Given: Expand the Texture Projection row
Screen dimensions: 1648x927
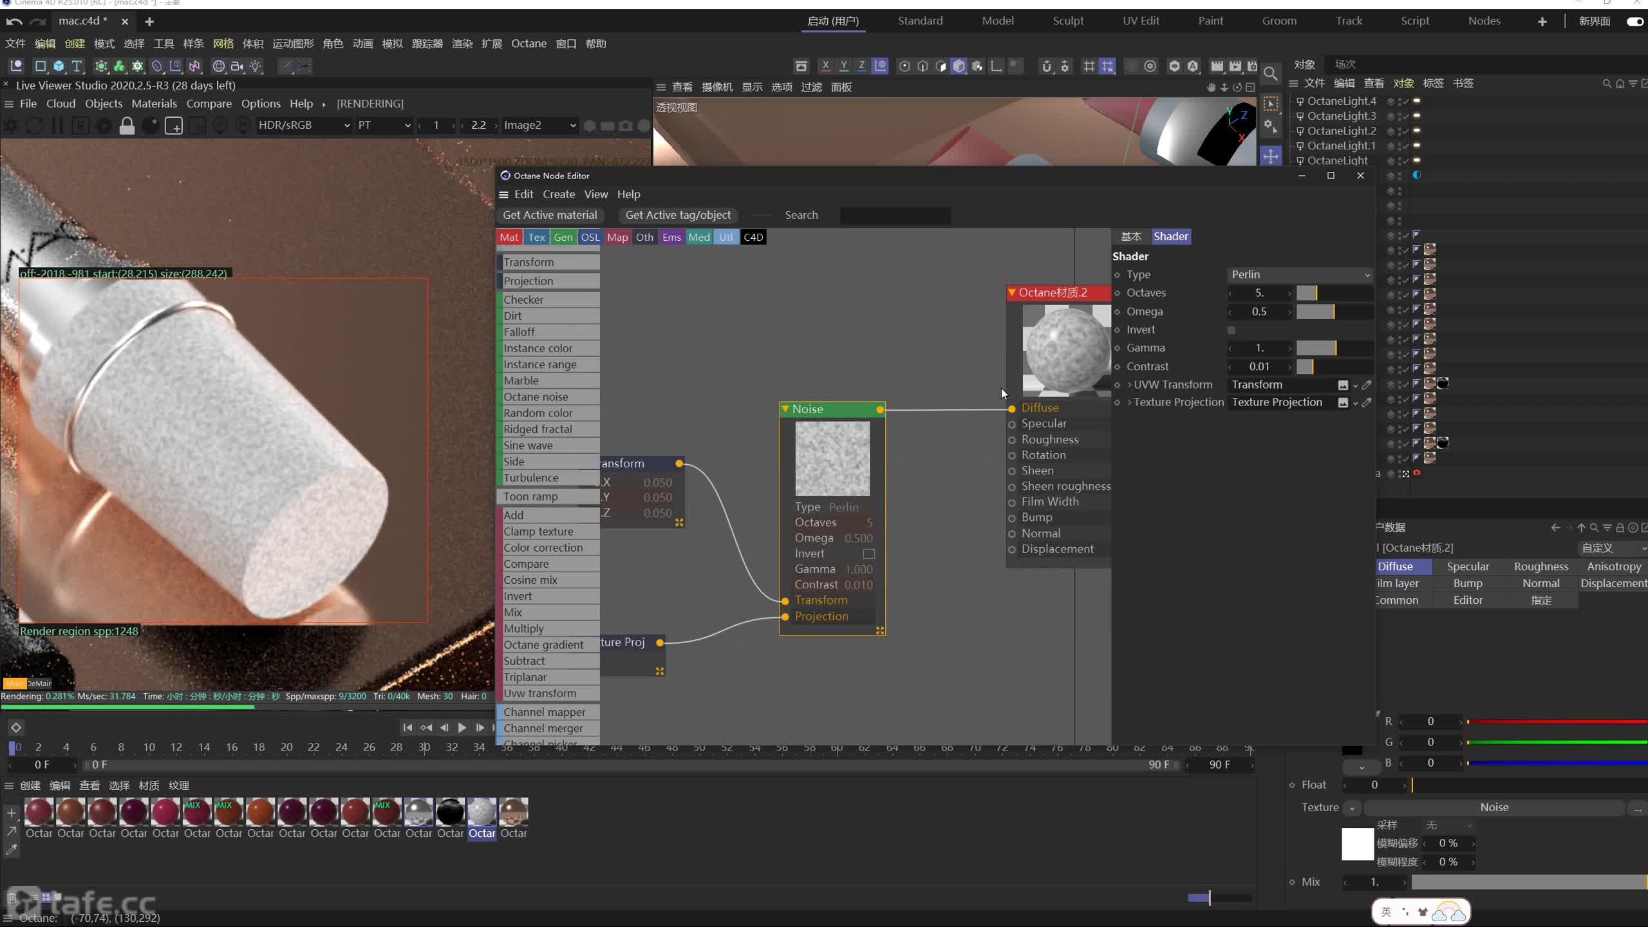Looking at the screenshot, I should (1129, 402).
